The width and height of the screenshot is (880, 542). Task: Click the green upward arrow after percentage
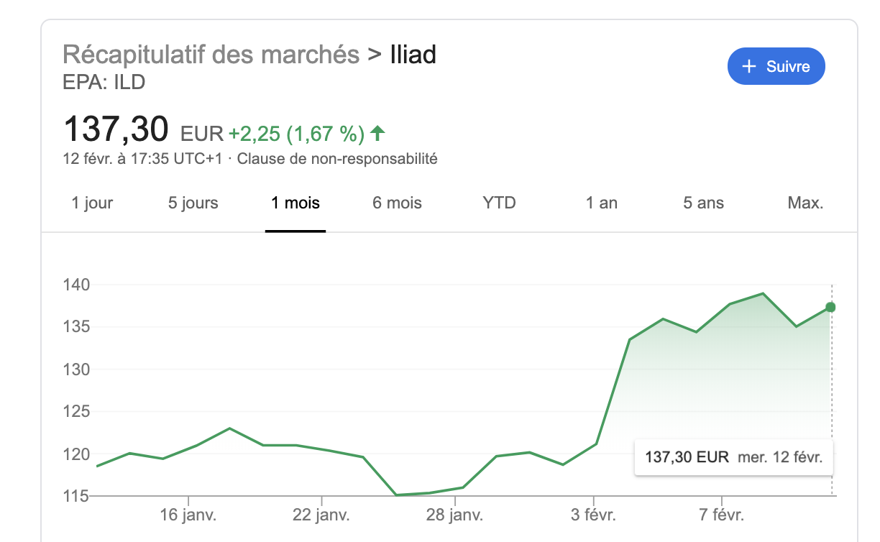coord(378,133)
